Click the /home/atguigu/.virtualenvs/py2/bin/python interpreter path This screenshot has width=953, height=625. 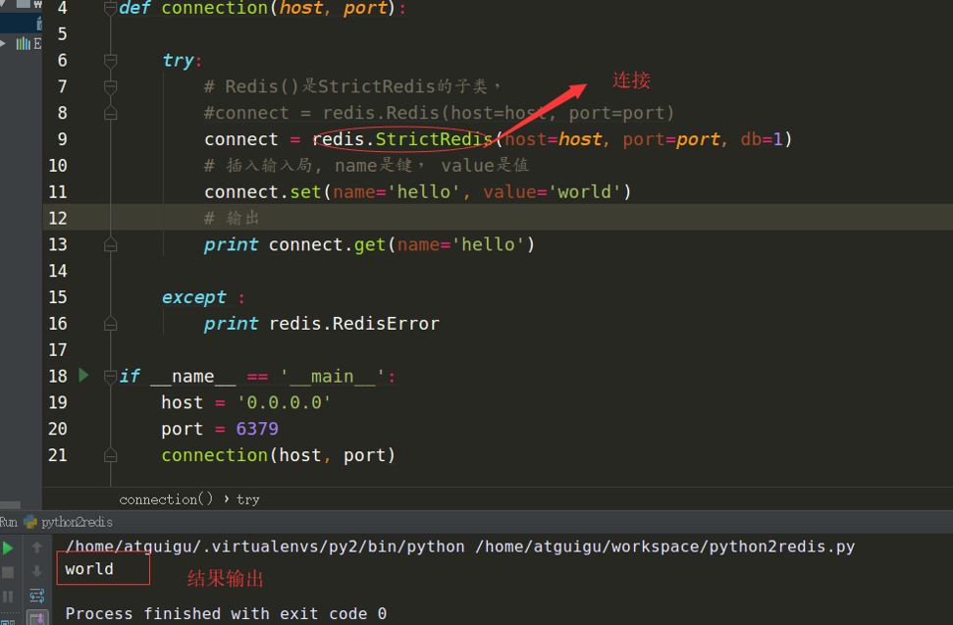pyautogui.click(x=265, y=547)
